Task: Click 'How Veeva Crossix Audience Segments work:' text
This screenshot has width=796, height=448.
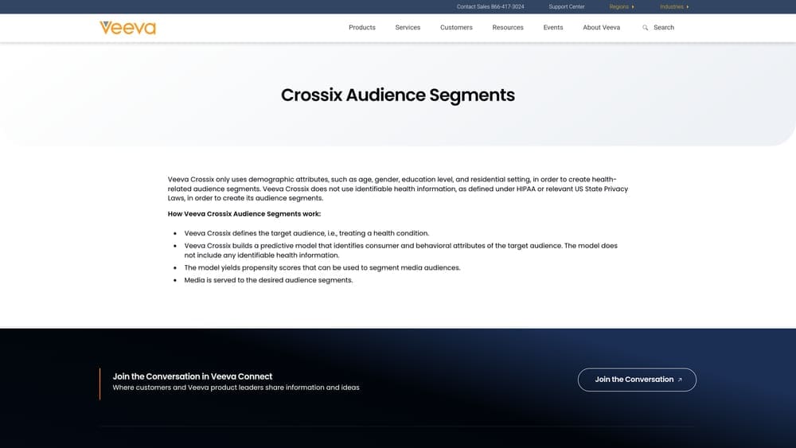Action: point(244,213)
